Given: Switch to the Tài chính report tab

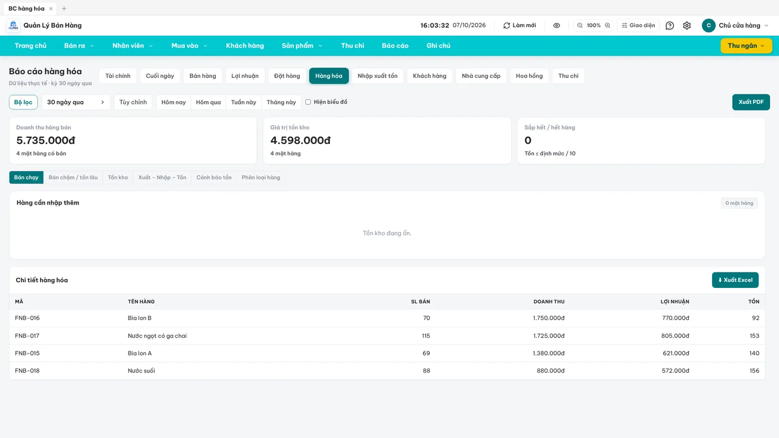Looking at the screenshot, I should 118,76.
